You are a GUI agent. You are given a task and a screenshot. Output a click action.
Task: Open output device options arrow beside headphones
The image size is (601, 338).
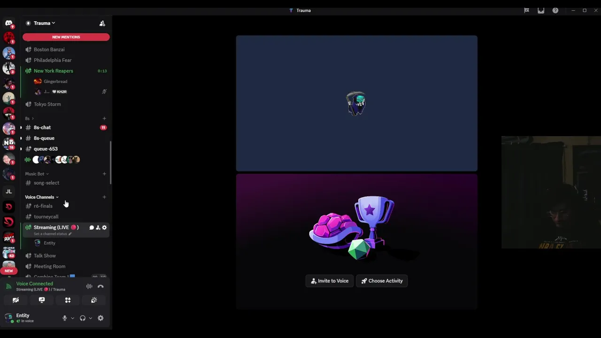[x=91, y=318]
